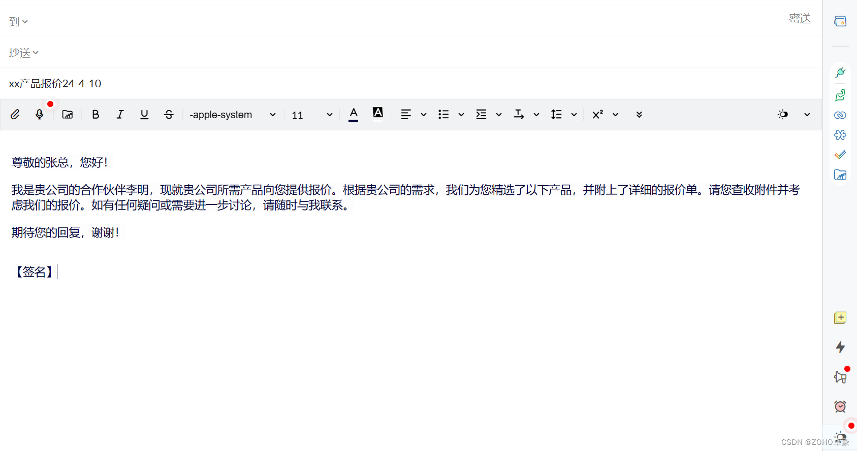Expand the line spacing options arrow
Viewport: 857px width, 451px height.
coord(574,115)
